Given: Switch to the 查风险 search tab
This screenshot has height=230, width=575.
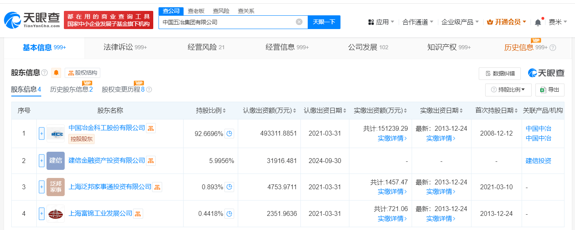Looking at the screenshot, I should [221, 11].
